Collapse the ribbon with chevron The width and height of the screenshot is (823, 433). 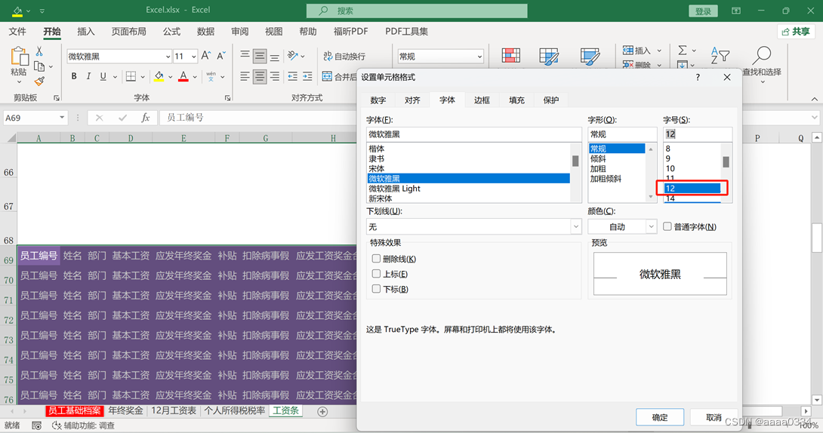click(814, 99)
